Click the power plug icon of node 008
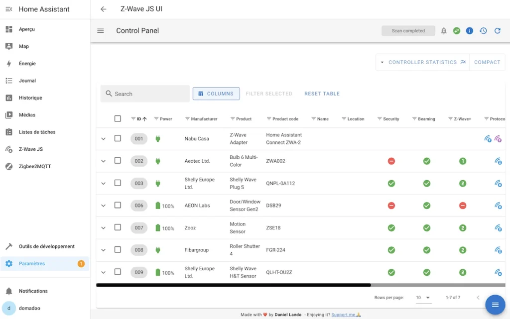Screen dimensions: 510x319 158,250
